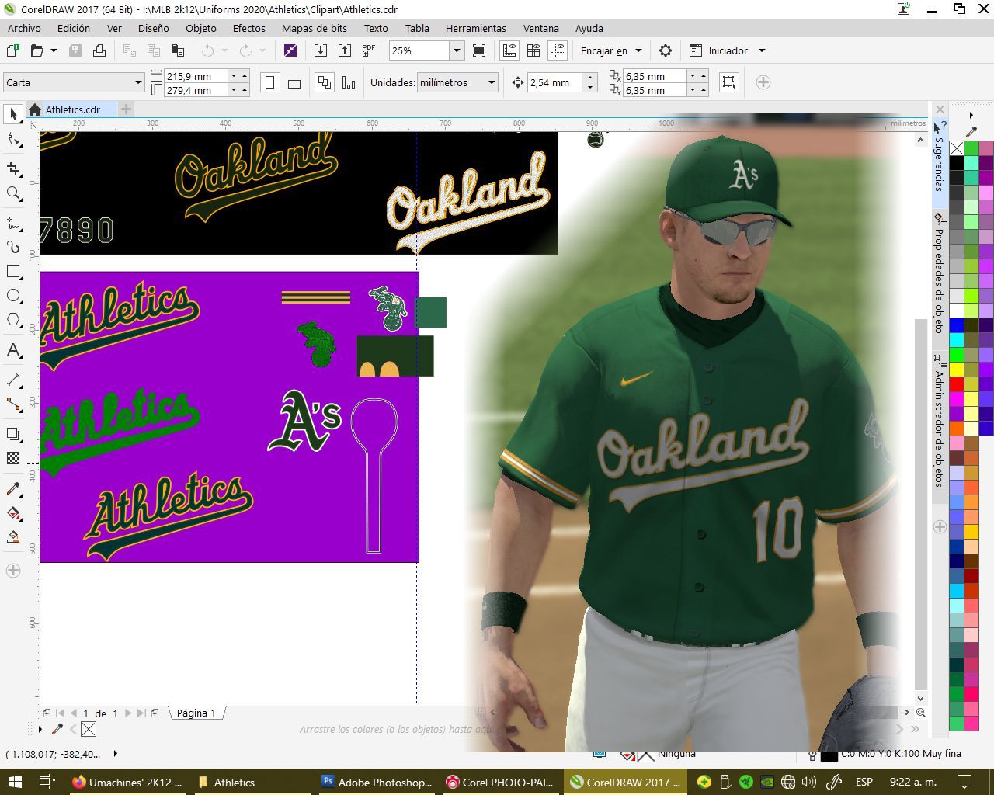Select the Parallel Dimension tool
The height and width of the screenshot is (795, 994).
tap(13, 380)
